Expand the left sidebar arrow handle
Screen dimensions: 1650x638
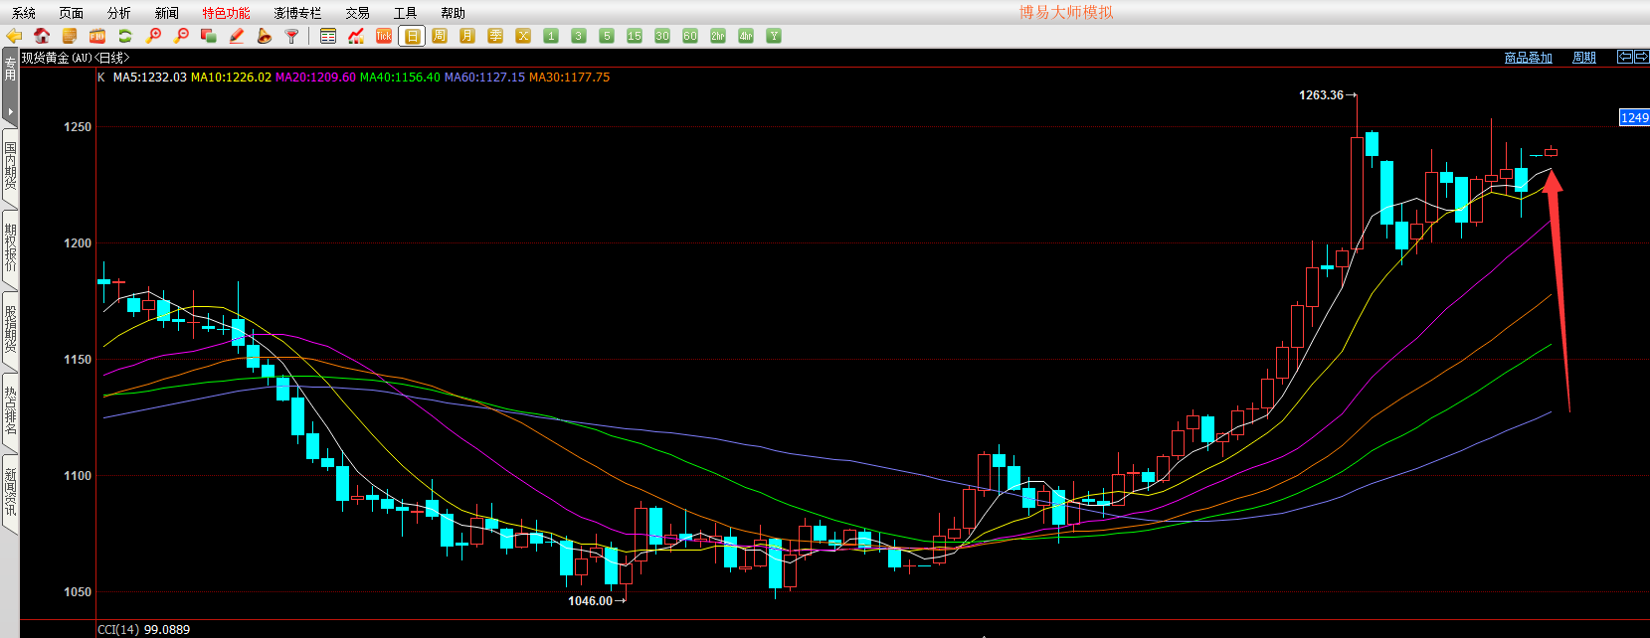pyautogui.click(x=10, y=111)
